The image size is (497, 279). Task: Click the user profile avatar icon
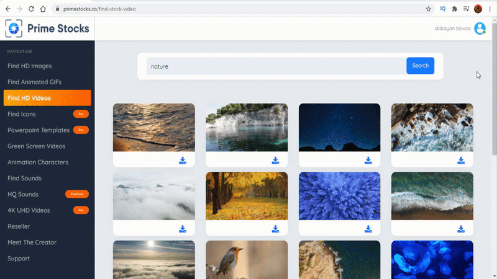(x=480, y=29)
